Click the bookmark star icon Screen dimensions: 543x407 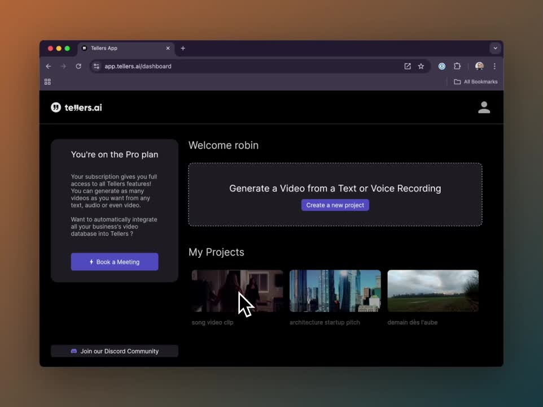point(421,66)
